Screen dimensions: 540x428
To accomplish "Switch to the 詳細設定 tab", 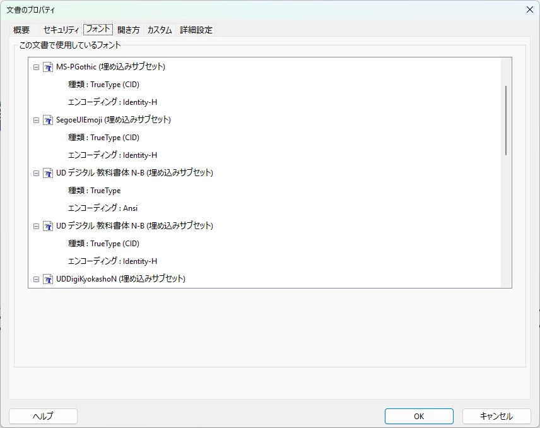I will point(196,30).
